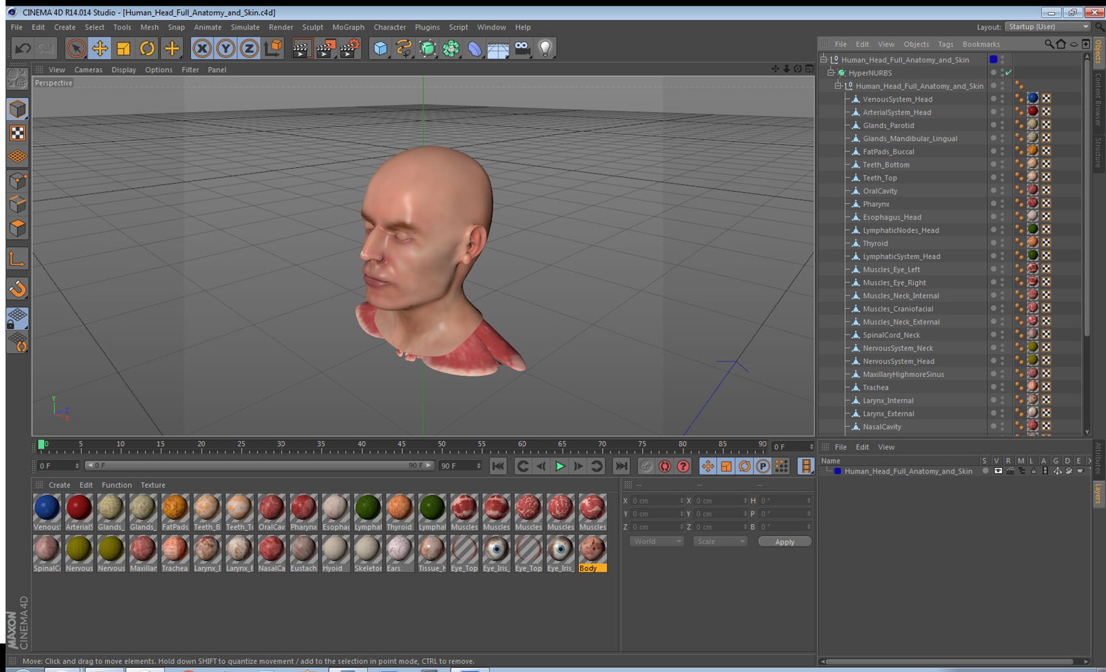Switch to Polygons mode
The image size is (1106, 672).
(x=17, y=228)
